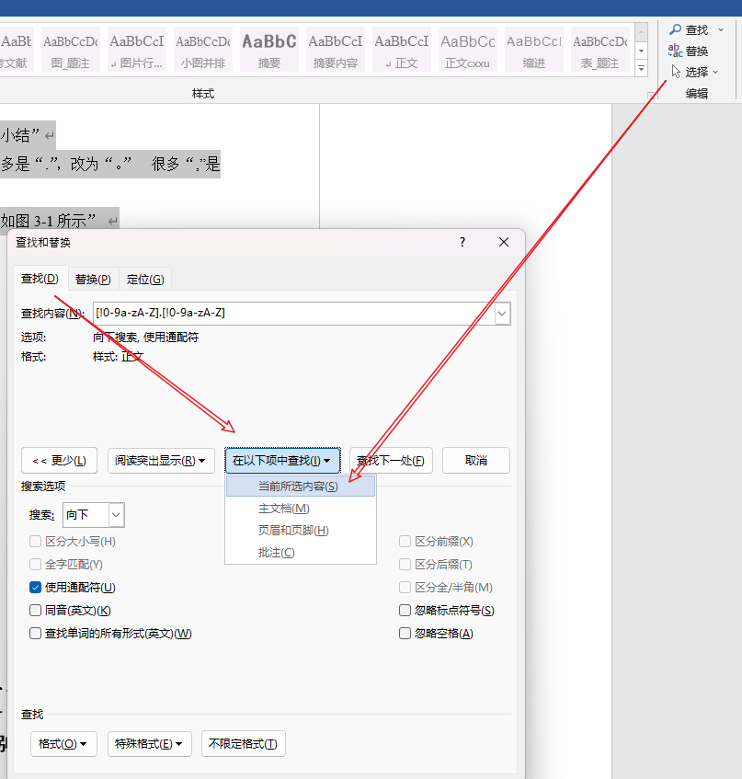The width and height of the screenshot is (742, 779).
Task: Apply the 正文cxxu style from gallery
Action: coord(467,50)
